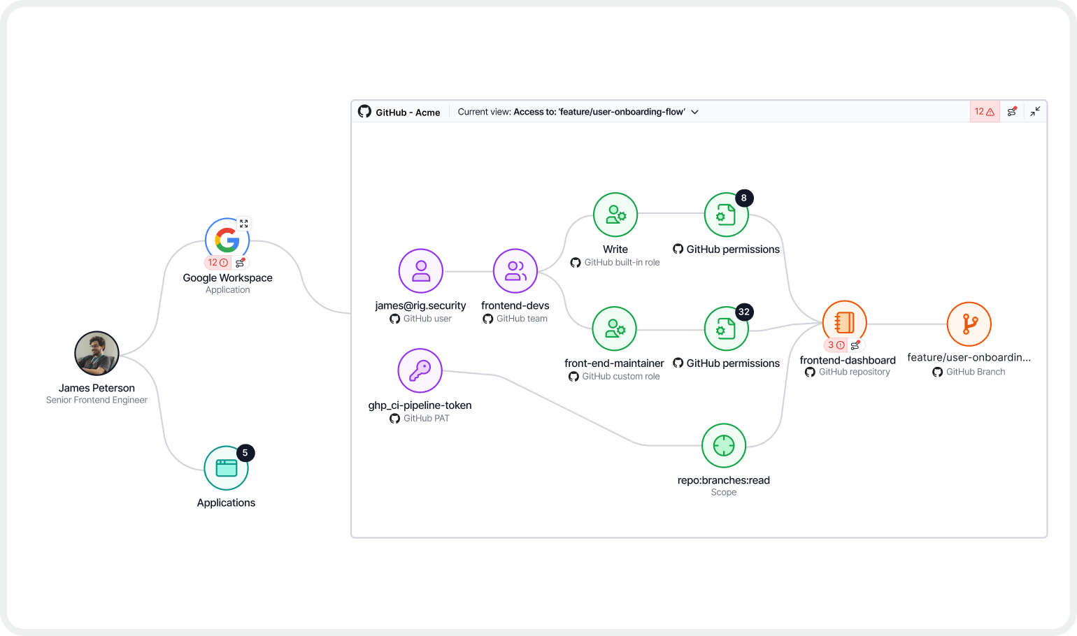This screenshot has height=636, width=1077.
Task: Open the Current view dropdown chevron
Action: point(695,112)
